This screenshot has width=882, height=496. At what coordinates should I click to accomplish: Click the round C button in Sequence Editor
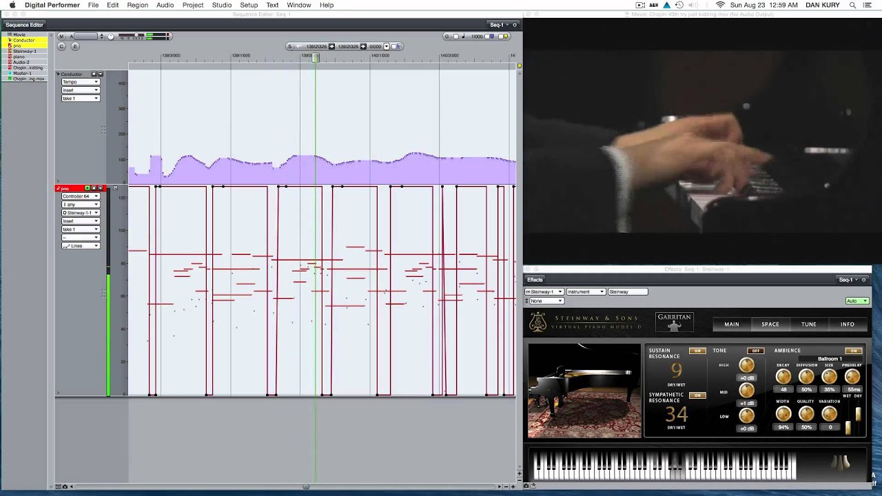(61, 46)
